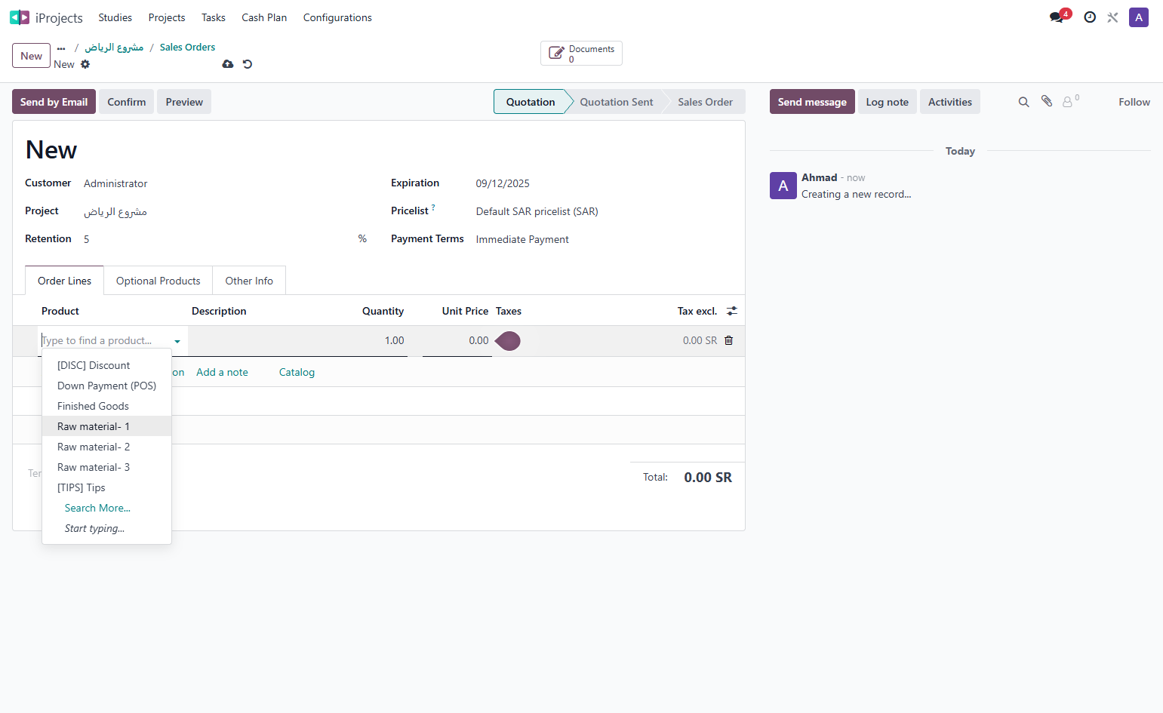Edit the Retention percentage field
Image resolution: width=1163 pixels, height=713 pixels.
(x=219, y=239)
